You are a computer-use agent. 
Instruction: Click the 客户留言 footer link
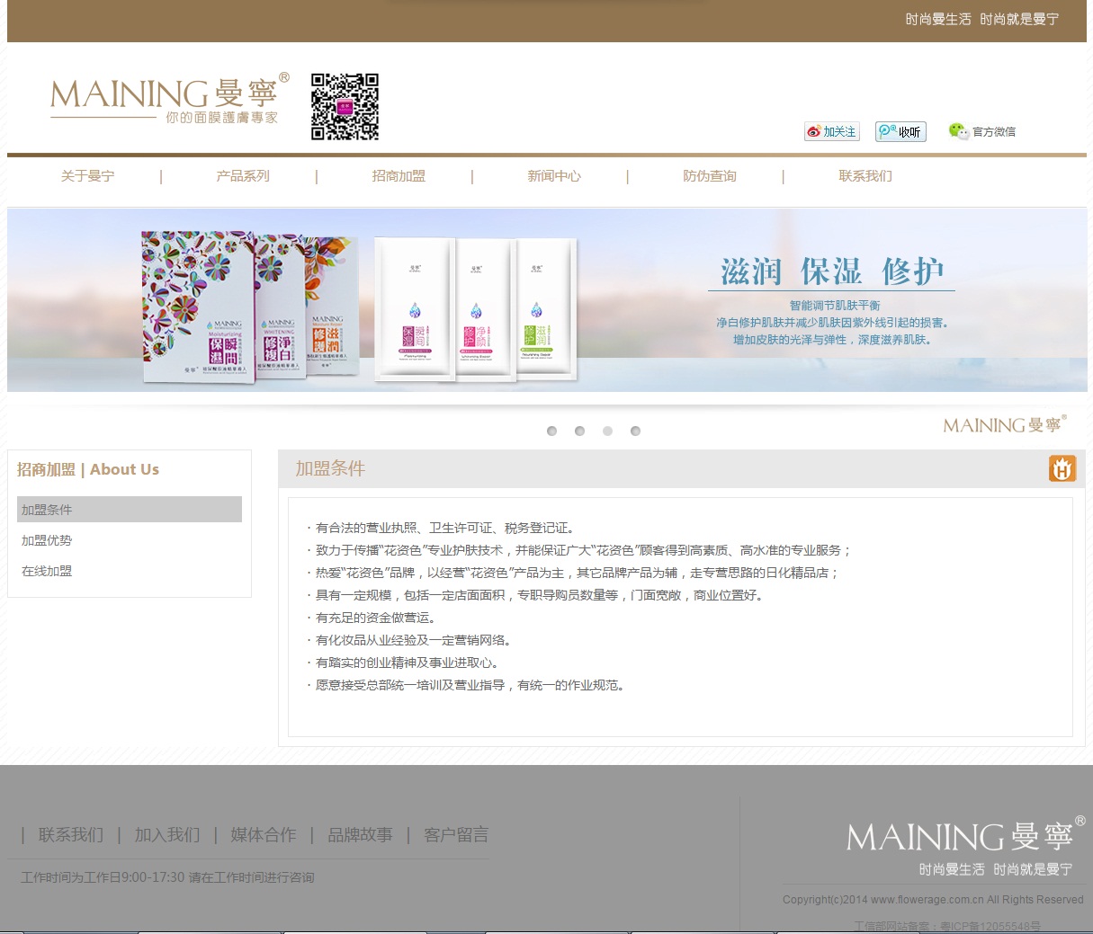[x=456, y=835]
